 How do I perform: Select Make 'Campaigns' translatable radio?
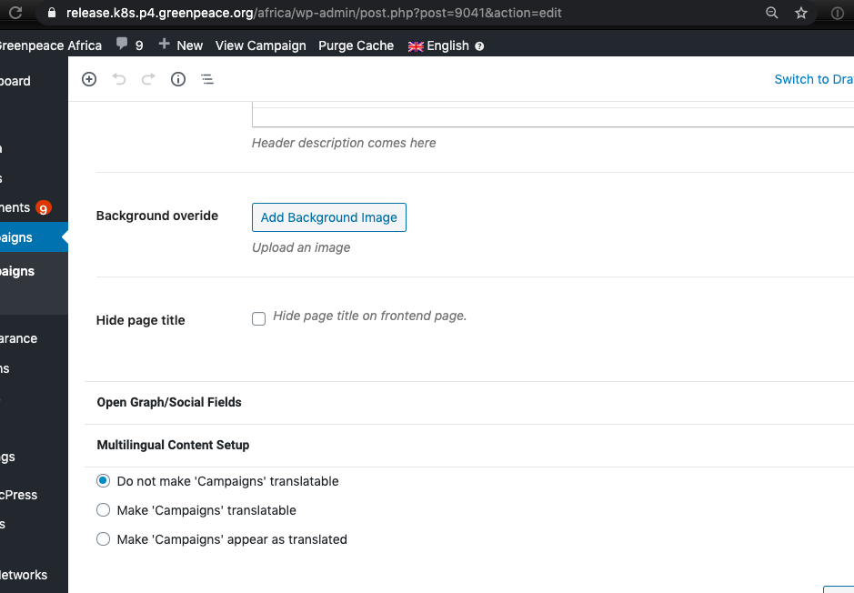103,510
